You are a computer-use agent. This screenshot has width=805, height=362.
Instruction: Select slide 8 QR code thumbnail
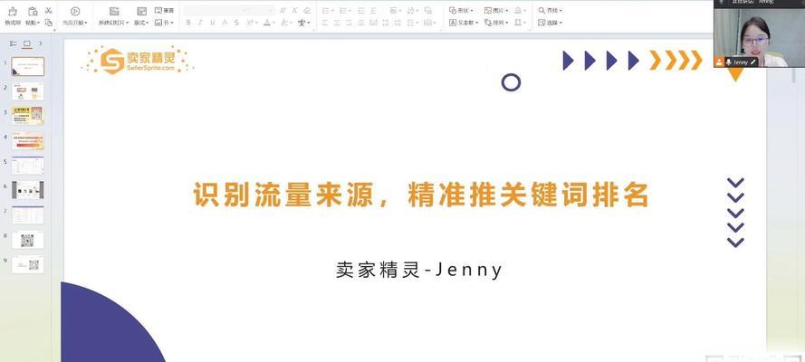tap(28, 240)
